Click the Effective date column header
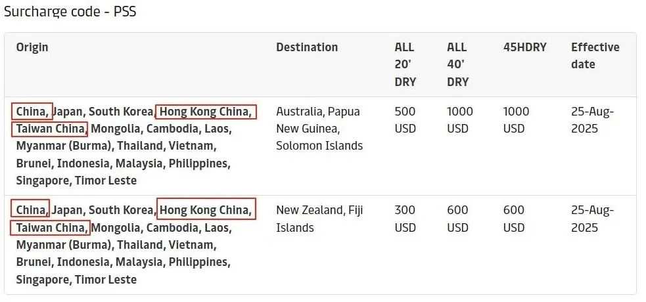 [595, 56]
